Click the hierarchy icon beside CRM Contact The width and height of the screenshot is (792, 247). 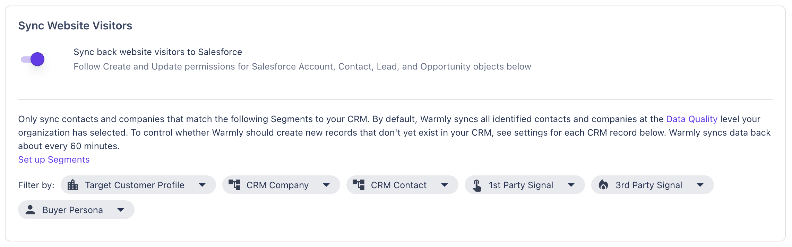[359, 185]
